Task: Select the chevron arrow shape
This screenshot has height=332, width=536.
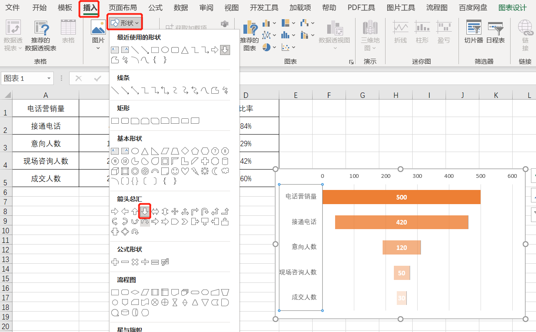Action: [185, 221]
